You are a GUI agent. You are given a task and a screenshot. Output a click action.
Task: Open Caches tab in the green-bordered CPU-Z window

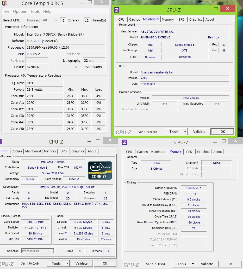coord(134,20)
